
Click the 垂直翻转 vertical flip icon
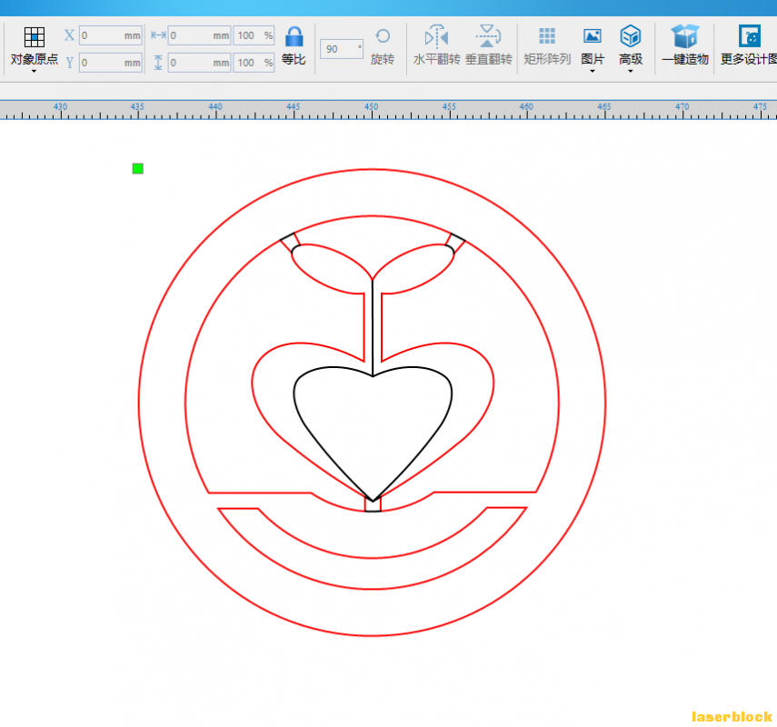488,36
